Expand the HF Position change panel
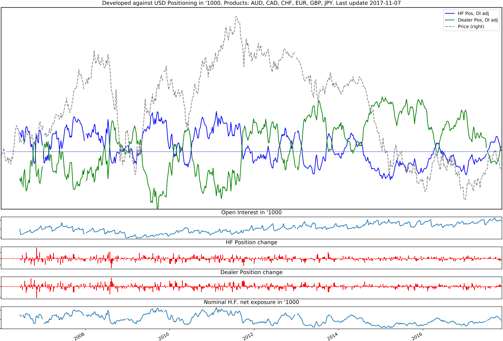 pyautogui.click(x=251, y=242)
